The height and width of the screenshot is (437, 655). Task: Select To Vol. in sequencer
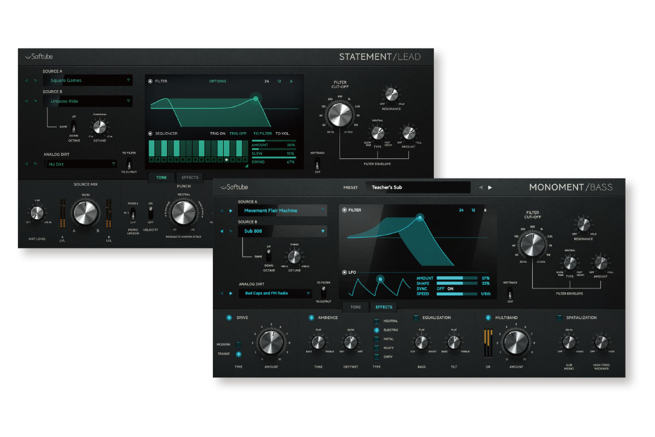pos(283,133)
